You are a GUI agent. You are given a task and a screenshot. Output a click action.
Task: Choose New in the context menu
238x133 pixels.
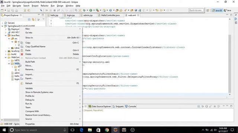click(51, 29)
